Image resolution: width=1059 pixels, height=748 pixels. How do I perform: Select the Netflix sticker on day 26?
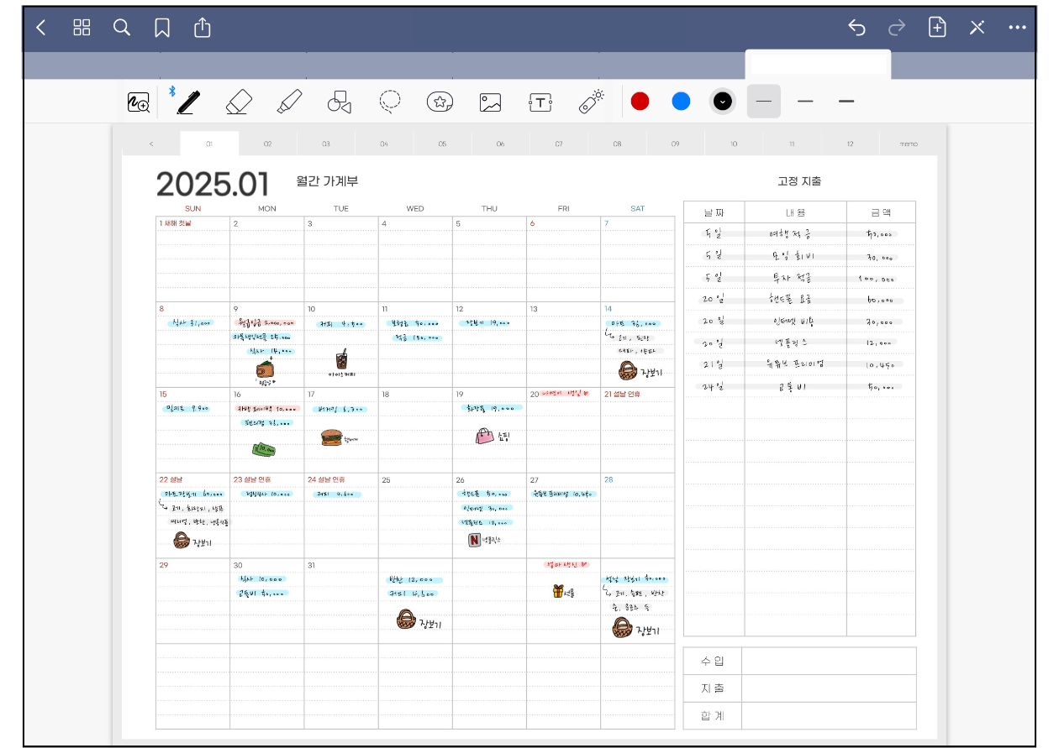click(474, 540)
